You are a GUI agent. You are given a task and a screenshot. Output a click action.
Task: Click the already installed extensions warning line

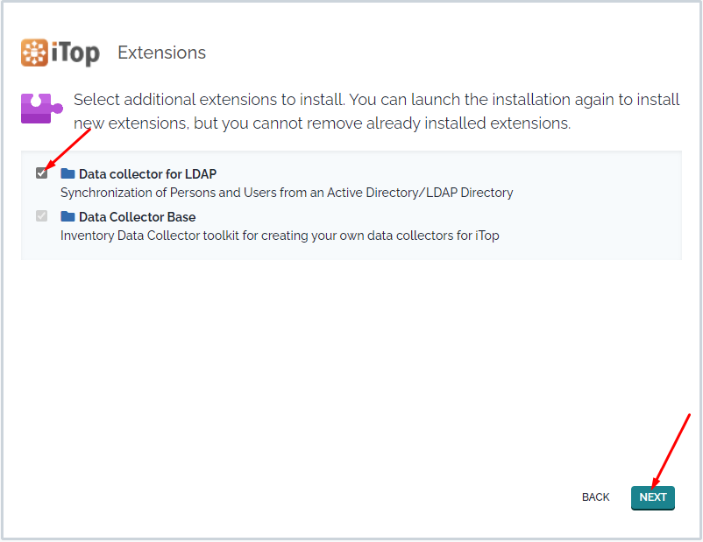[322, 123]
